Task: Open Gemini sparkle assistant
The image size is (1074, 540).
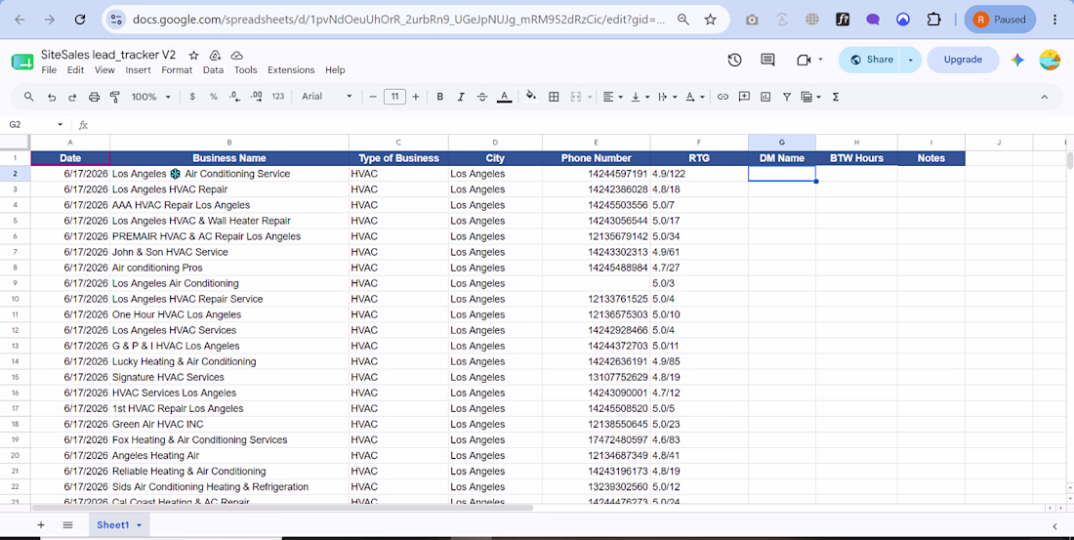Action: [x=1017, y=60]
